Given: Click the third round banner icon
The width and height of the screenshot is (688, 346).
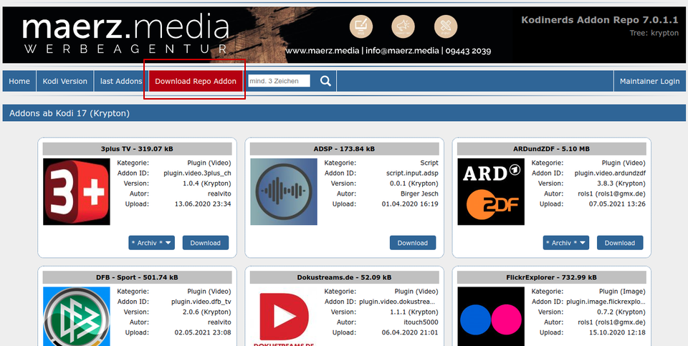Looking at the screenshot, I should click(x=446, y=27).
